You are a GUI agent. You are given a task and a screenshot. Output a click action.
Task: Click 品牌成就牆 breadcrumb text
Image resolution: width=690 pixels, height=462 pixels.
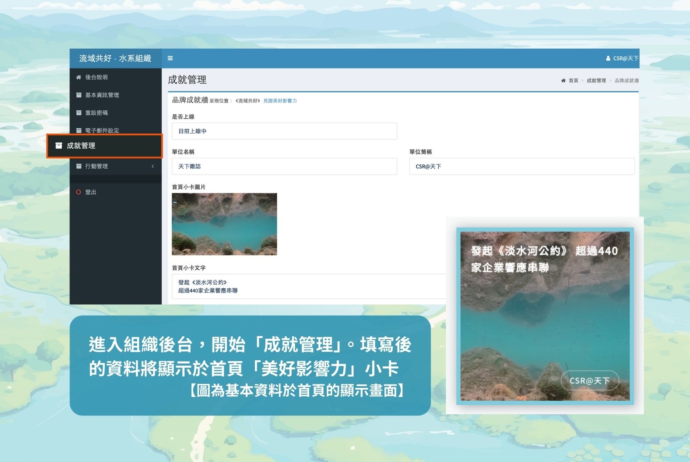point(627,81)
